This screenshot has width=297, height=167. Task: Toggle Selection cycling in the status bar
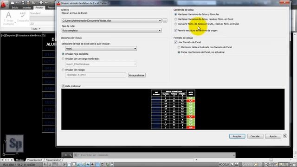pos(107,164)
